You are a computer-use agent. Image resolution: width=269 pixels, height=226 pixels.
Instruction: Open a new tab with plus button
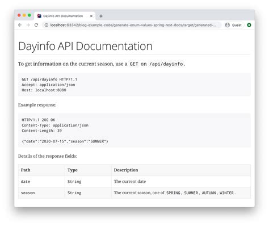(x=101, y=16)
